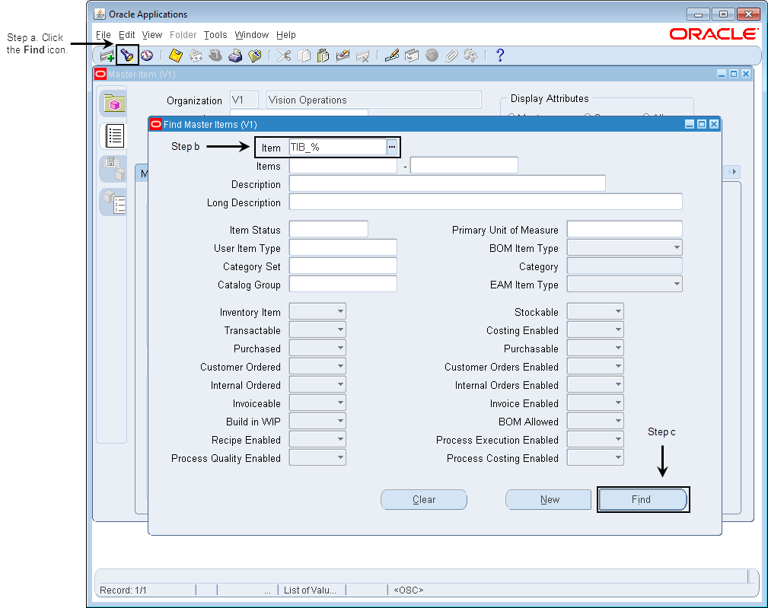The width and height of the screenshot is (768, 608).
Task: Open the Help menu
Action: [x=286, y=35]
